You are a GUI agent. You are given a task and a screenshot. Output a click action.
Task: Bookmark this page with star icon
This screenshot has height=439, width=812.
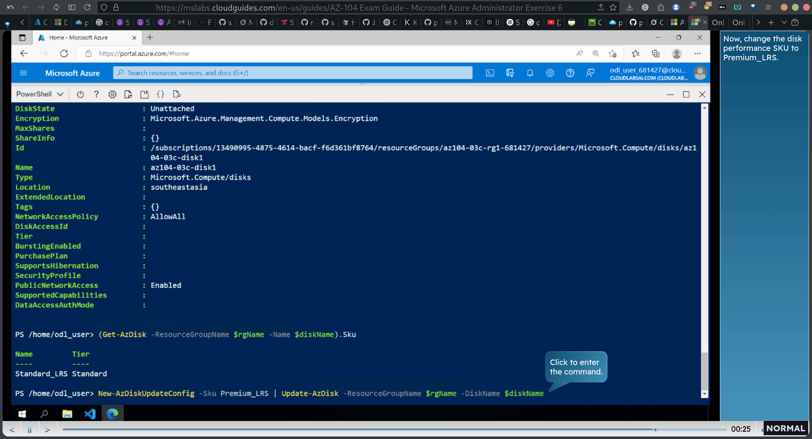coord(613,7)
